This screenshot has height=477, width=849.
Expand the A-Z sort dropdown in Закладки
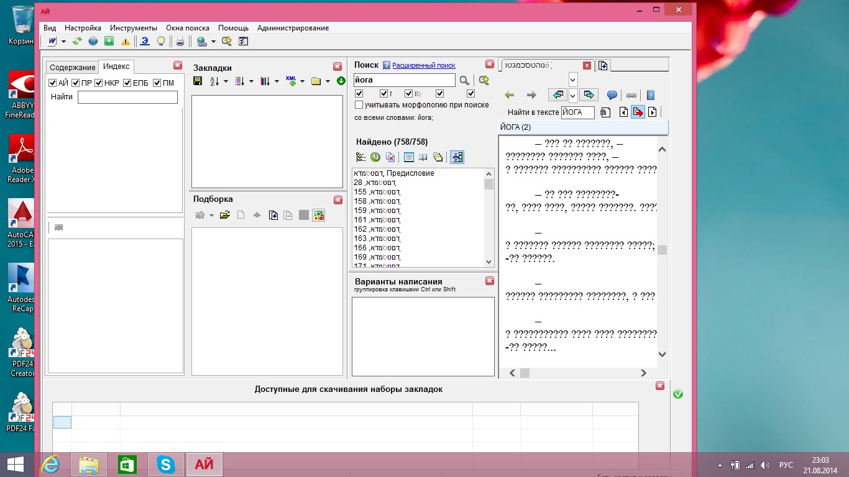[x=226, y=81]
